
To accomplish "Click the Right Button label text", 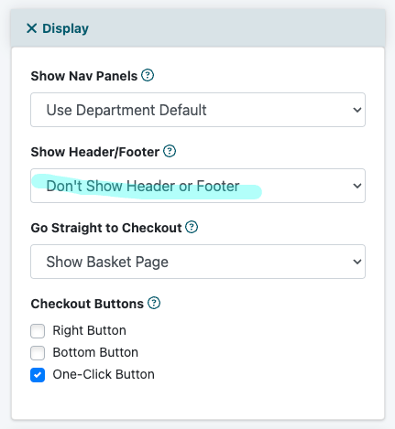I will pyautogui.click(x=90, y=330).
